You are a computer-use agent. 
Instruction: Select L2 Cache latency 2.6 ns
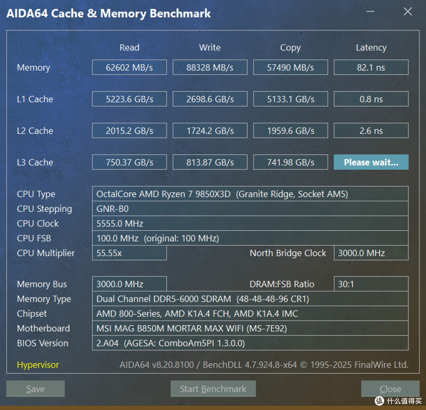point(371,131)
